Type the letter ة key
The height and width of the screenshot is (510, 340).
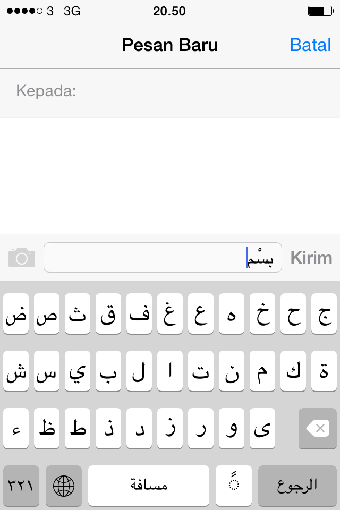(324, 371)
